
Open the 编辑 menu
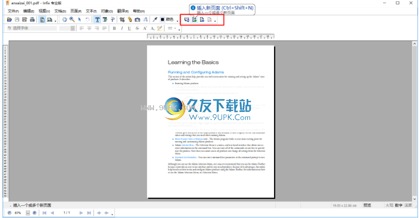click(28, 11)
